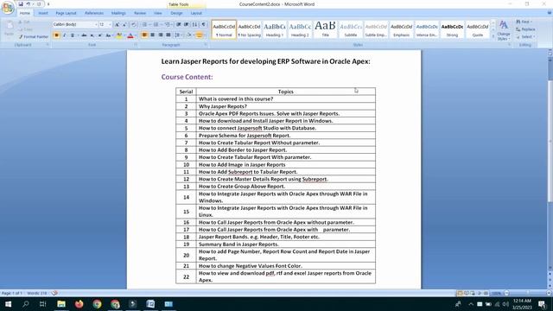Click the Words count in status bar
The width and height of the screenshot is (553, 311).
[x=37, y=293]
